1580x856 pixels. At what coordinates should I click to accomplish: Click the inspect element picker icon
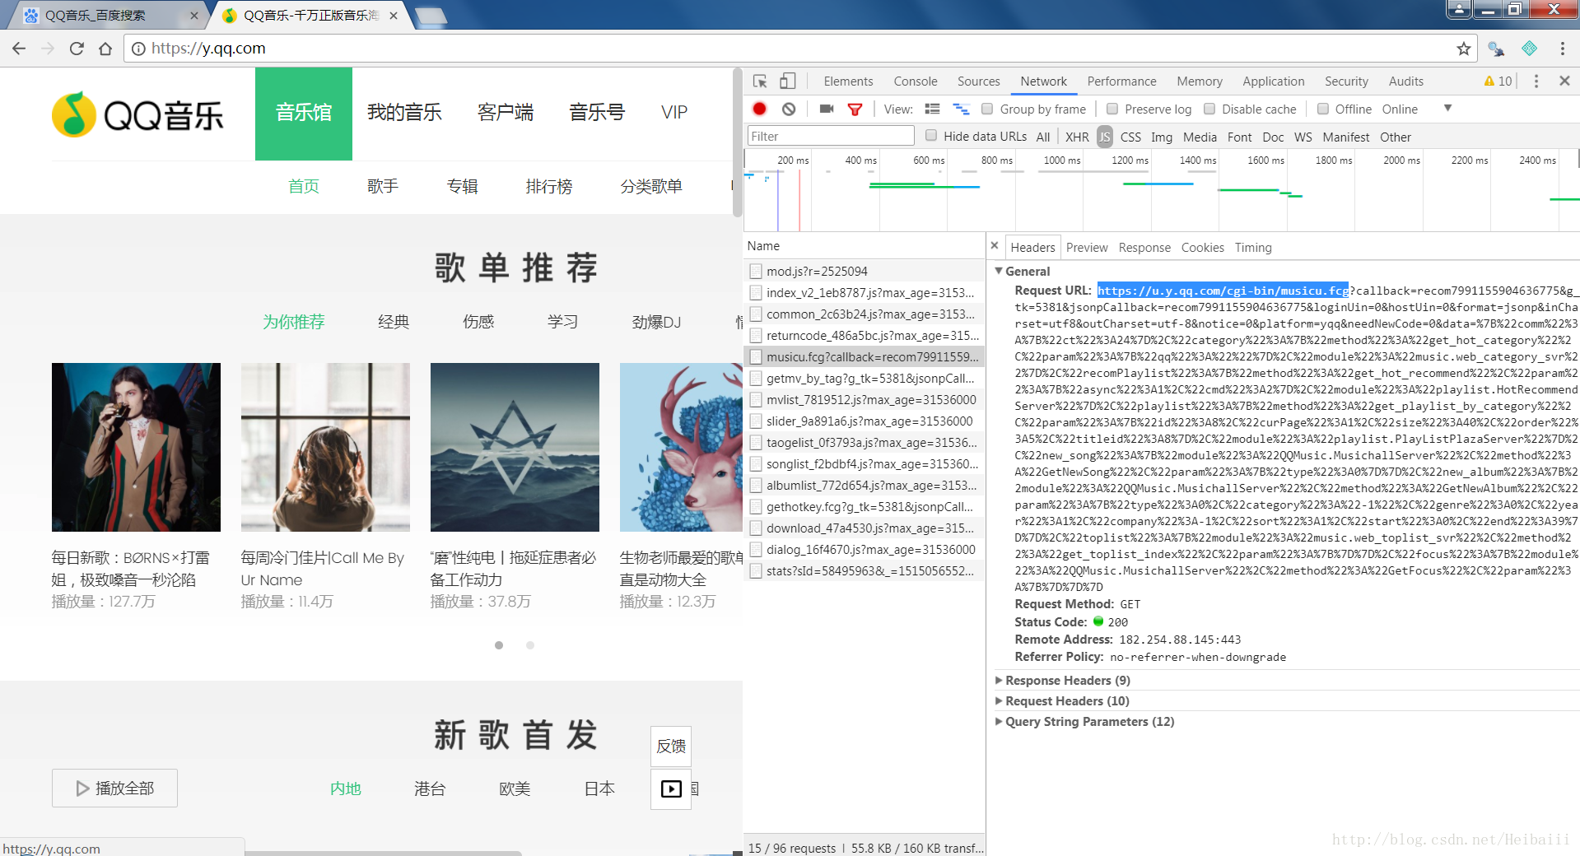pos(760,81)
